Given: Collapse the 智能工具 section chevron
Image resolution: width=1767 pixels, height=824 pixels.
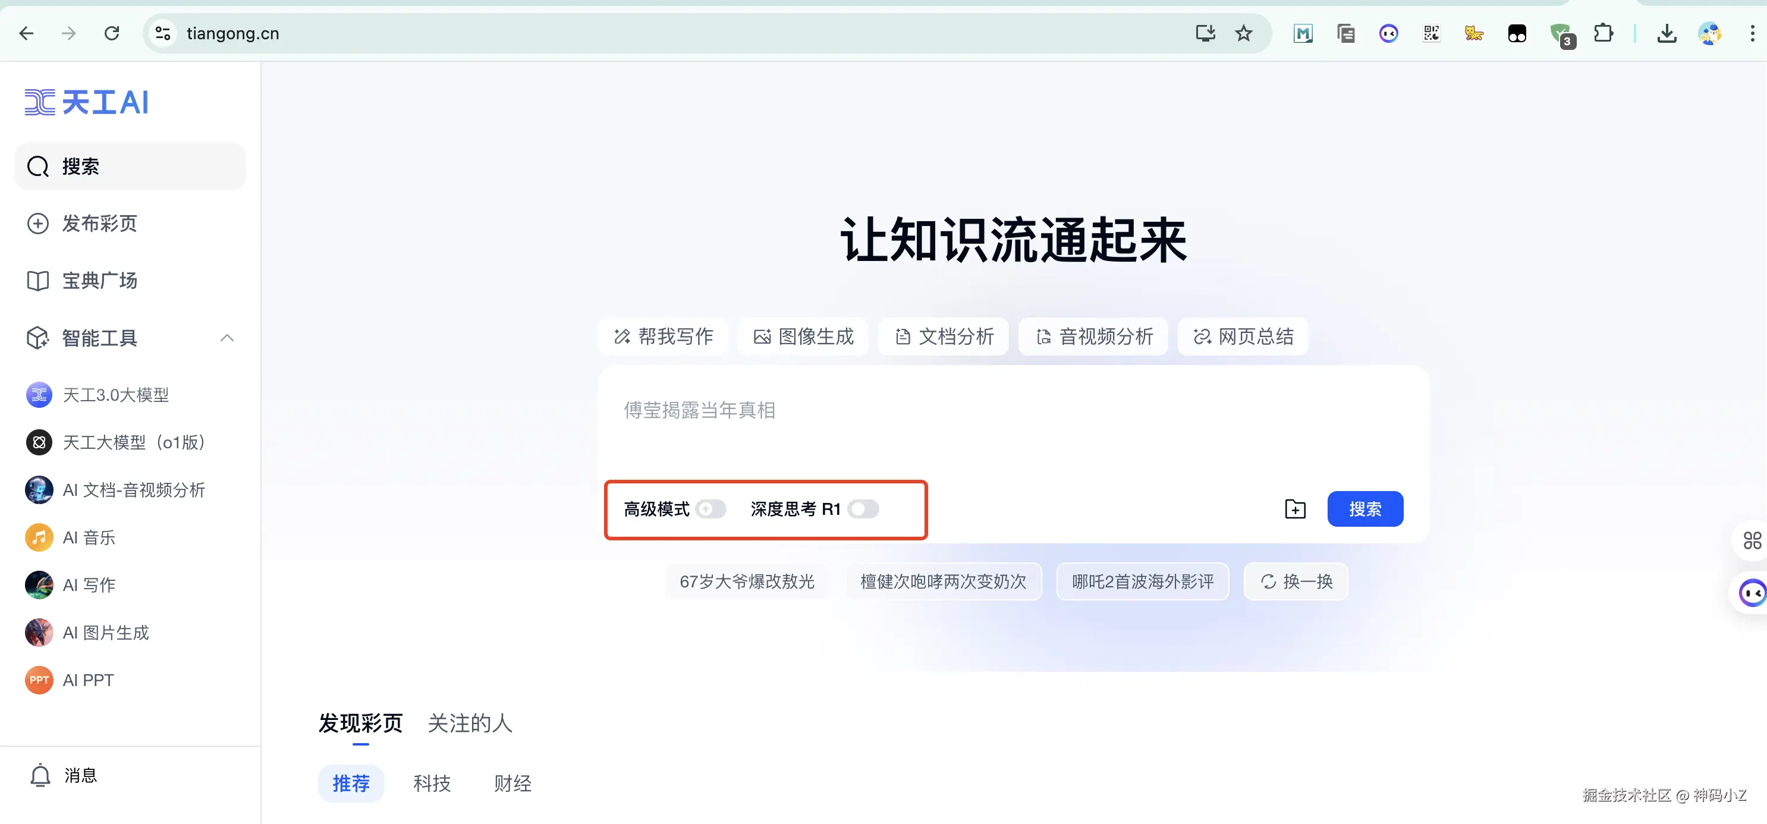Looking at the screenshot, I should tap(227, 338).
